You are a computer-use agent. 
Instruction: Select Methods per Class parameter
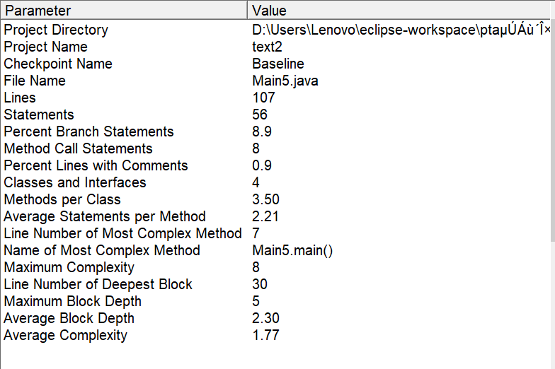point(62,199)
